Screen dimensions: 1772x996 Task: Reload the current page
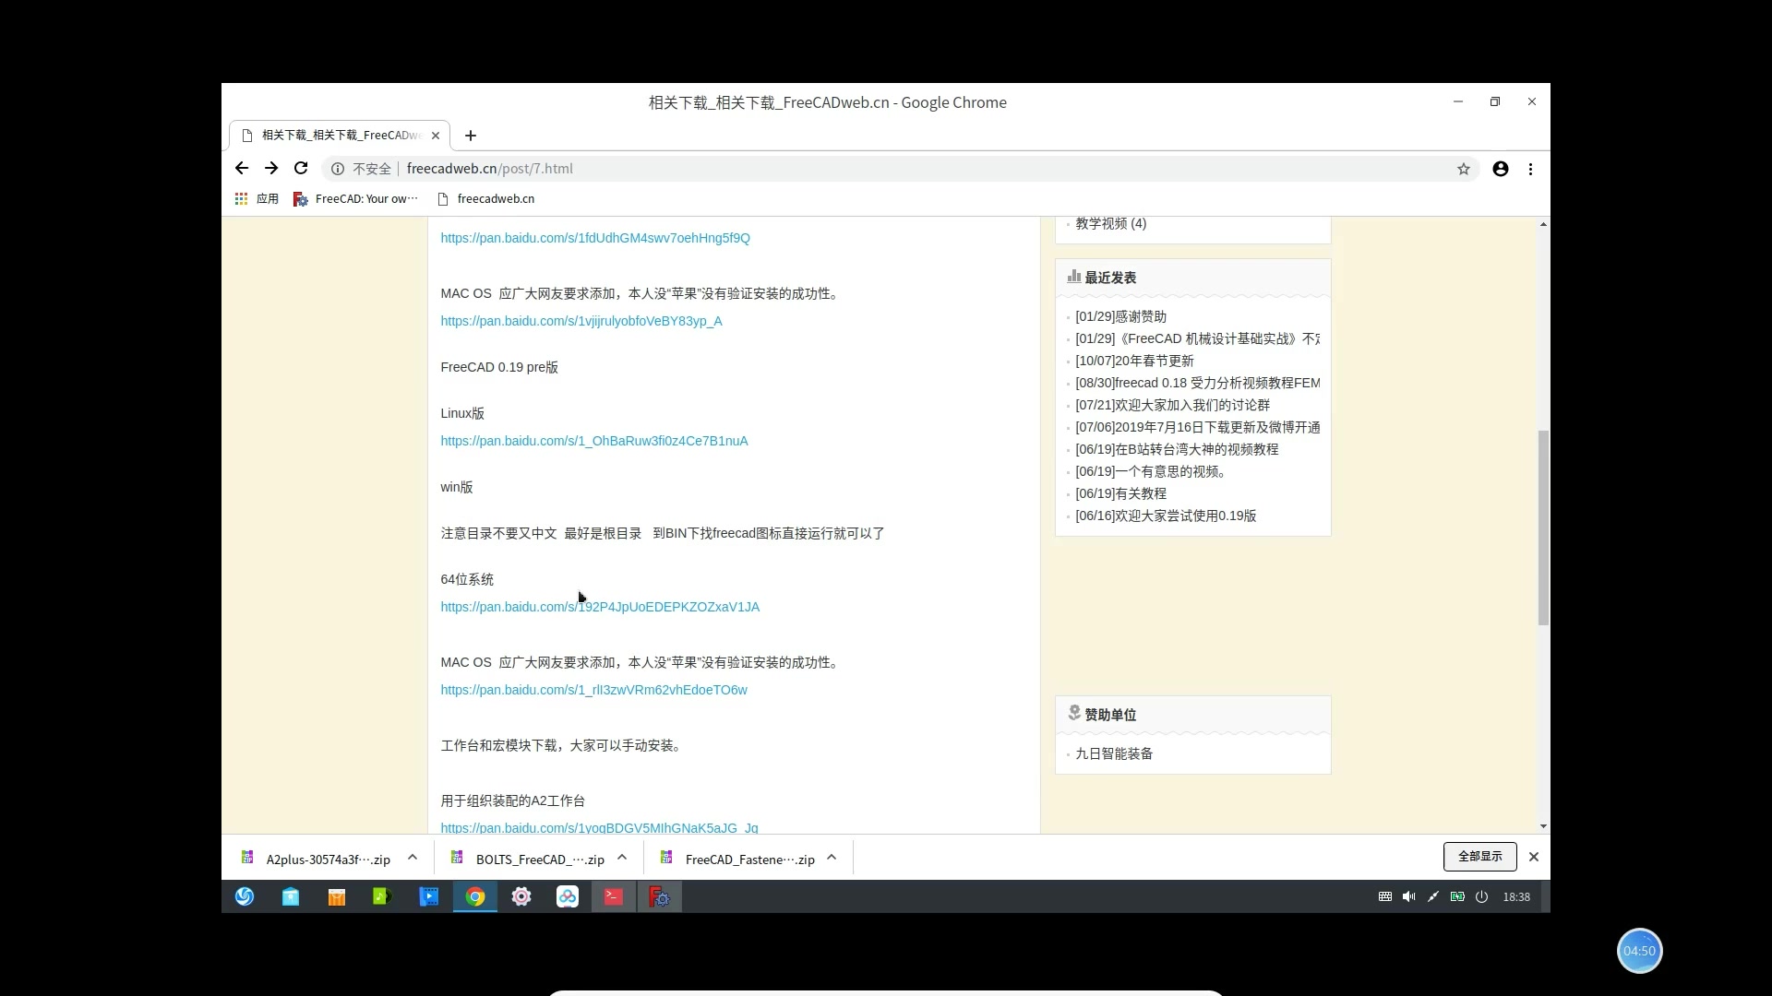301,168
